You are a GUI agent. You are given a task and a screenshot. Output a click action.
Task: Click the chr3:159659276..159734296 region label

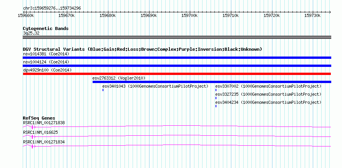point(52,8)
